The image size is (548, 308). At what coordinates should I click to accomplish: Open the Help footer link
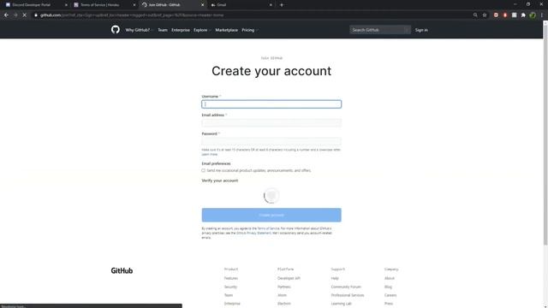335,278
